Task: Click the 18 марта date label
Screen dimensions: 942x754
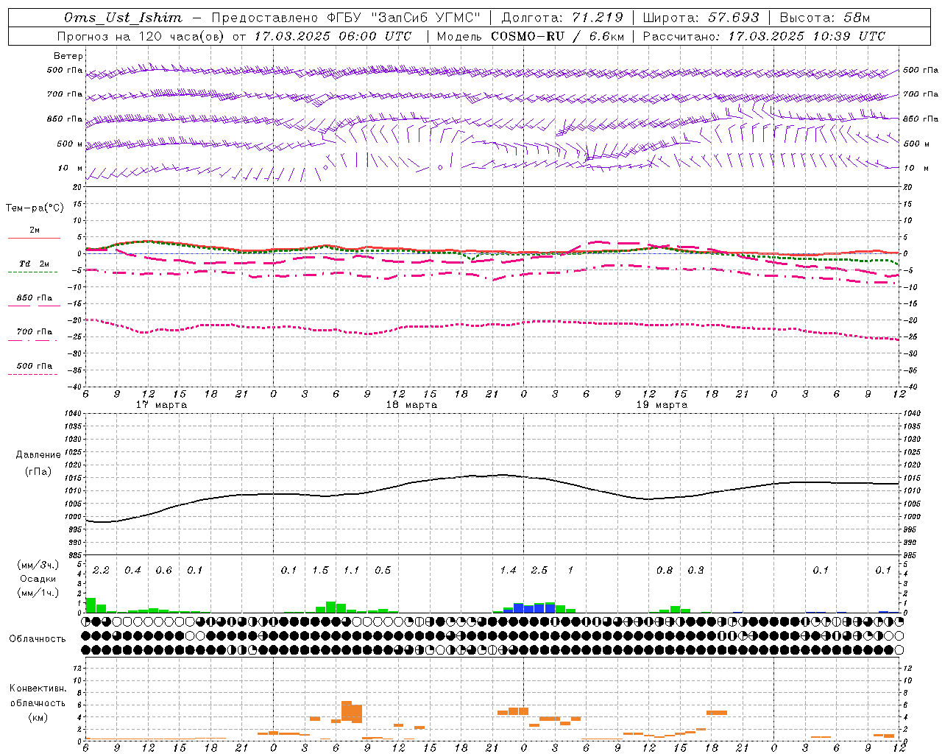Action: [x=412, y=405]
